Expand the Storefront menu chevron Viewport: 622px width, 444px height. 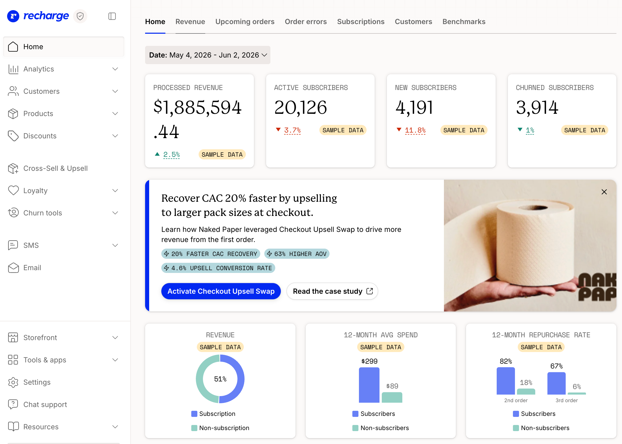pyautogui.click(x=115, y=338)
